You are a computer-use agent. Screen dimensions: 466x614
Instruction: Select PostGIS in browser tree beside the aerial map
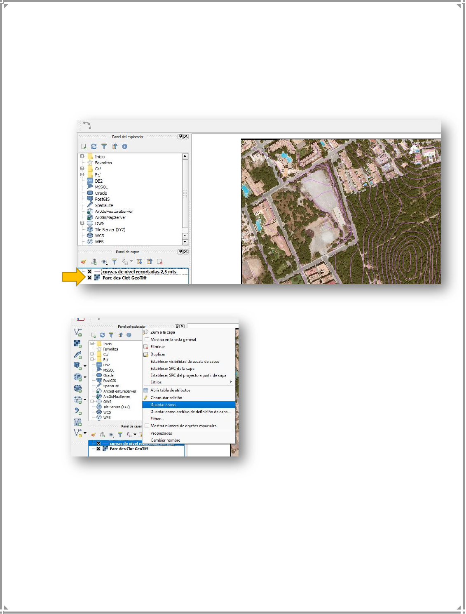102,199
